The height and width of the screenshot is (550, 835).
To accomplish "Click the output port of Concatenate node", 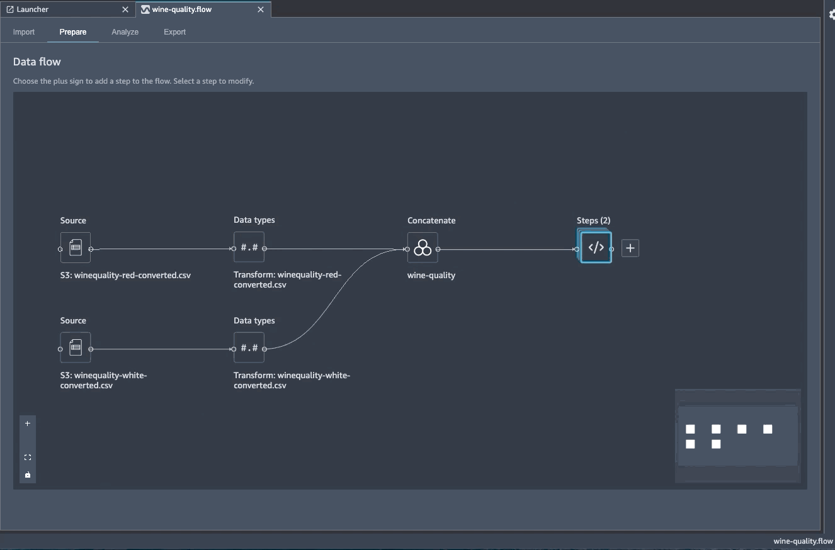I will pyautogui.click(x=438, y=249).
